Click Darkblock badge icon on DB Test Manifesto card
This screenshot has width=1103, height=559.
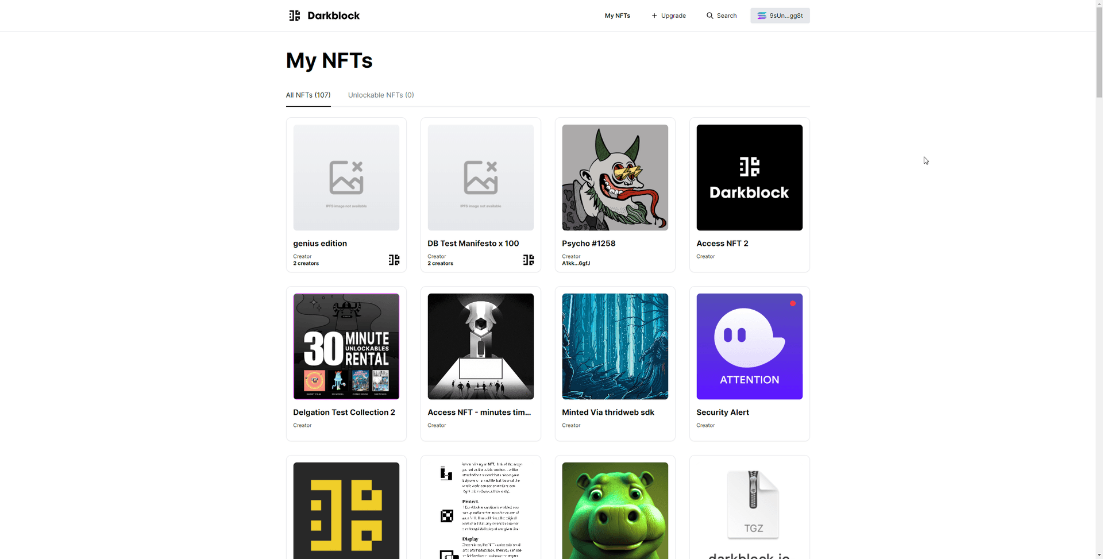tap(529, 260)
